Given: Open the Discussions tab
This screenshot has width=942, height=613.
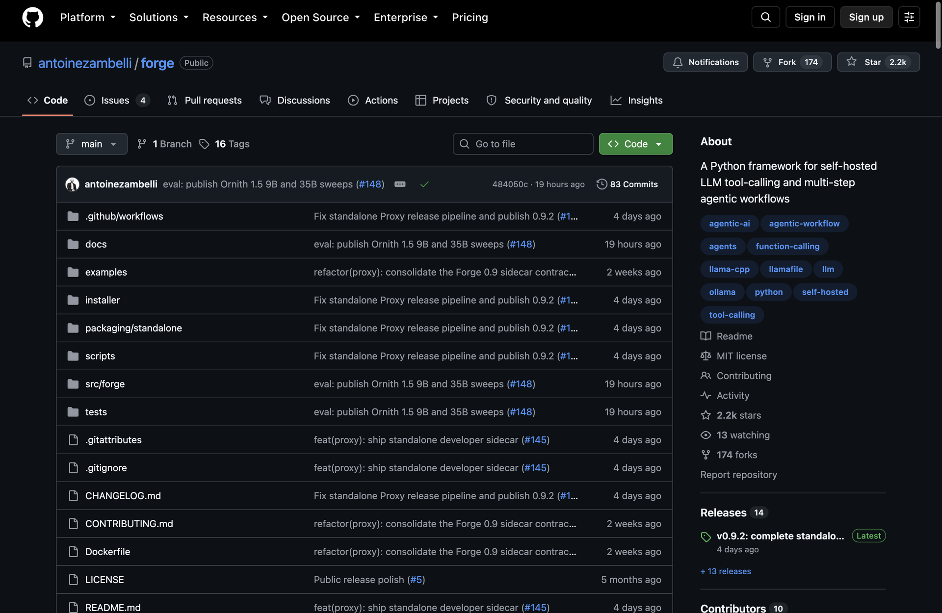Looking at the screenshot, I should (x=295, y=101).
